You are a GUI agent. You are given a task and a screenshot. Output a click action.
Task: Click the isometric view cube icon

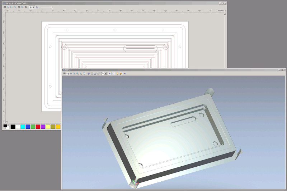tap(89, 74)
